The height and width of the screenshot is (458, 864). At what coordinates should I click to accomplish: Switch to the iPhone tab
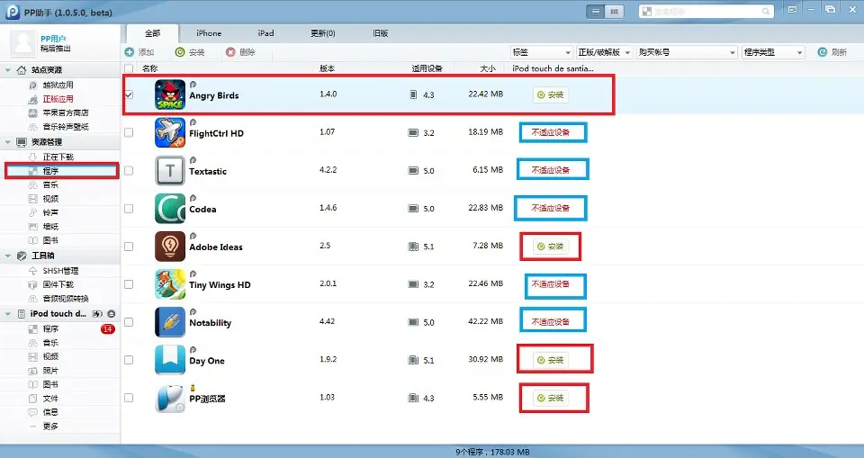point(209,33)
